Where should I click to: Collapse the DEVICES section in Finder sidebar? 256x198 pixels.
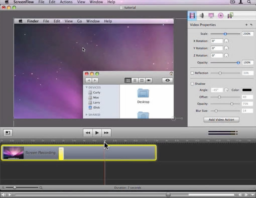pyautogui.click(x=87, y=87)
